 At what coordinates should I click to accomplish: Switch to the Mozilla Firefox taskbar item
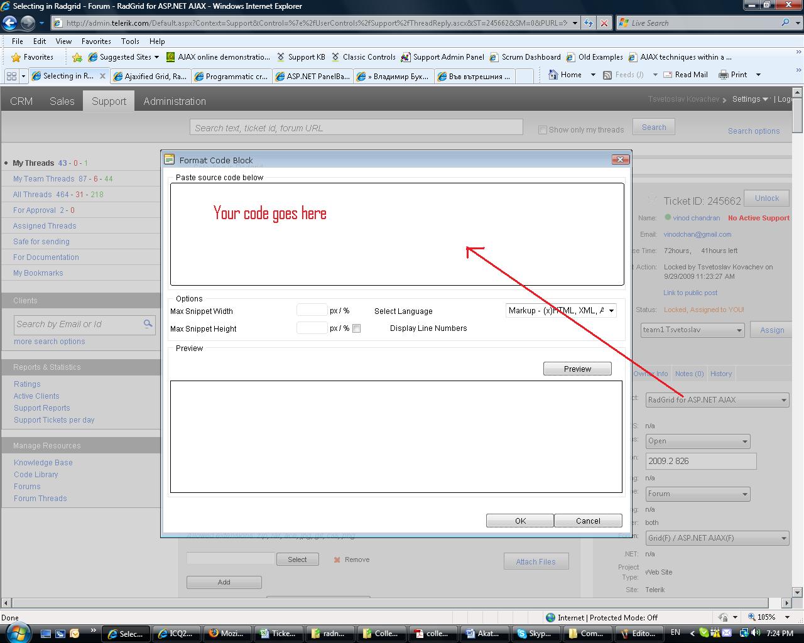click(227, 634)
